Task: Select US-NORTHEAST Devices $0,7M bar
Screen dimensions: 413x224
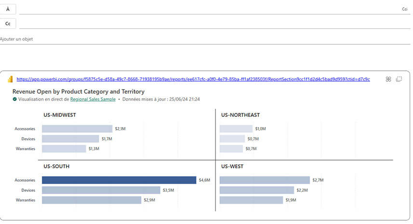Action: tap(232, 138)
